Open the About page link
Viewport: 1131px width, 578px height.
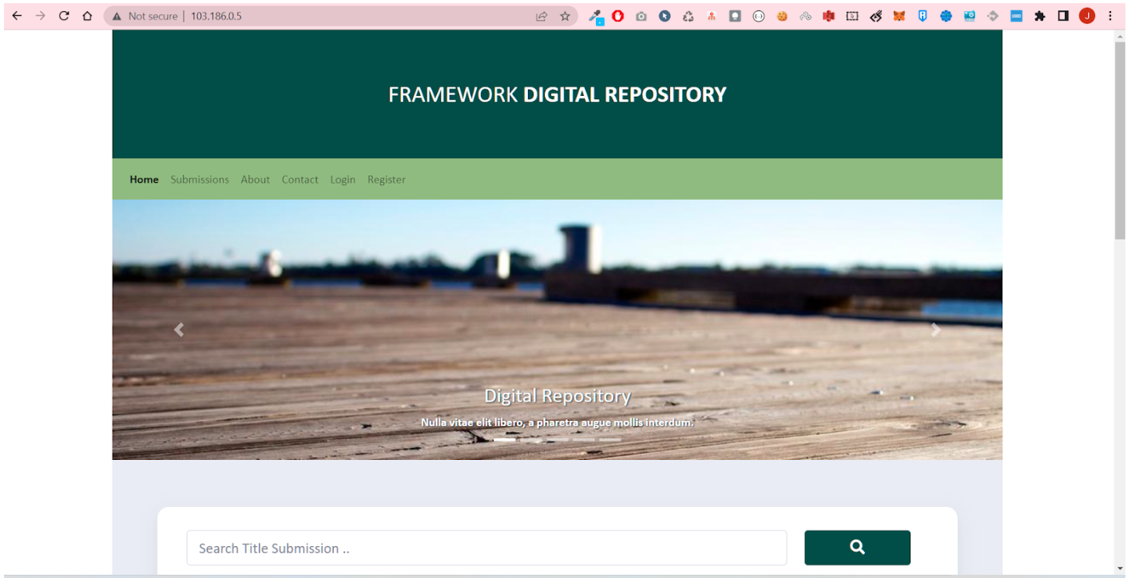pos(255,180)
